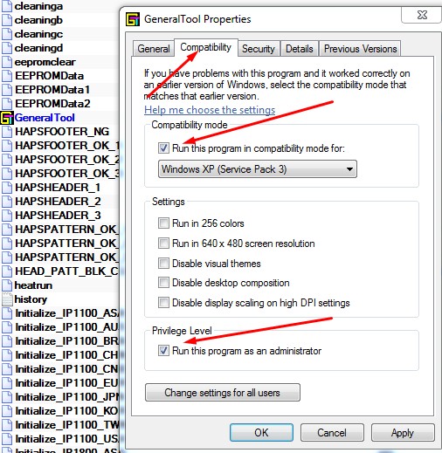This screenshot has height=453, width=442.
Task: Switch to the Previous Versions tab
Action: coord(361,49)
